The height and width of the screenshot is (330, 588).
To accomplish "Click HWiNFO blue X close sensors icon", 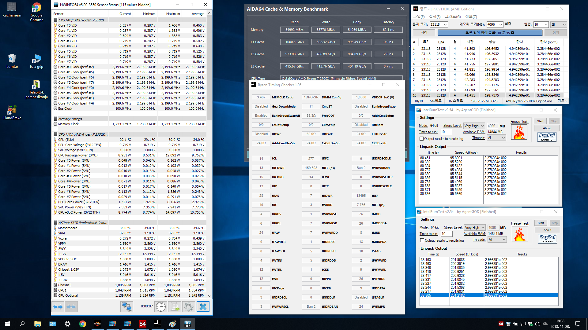I will point(203,307).
